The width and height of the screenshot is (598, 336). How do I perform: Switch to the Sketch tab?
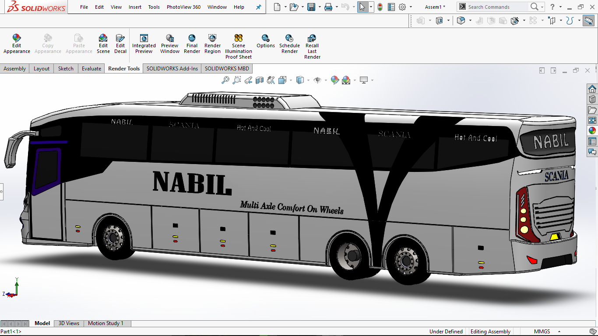click(x=66, y=69)
